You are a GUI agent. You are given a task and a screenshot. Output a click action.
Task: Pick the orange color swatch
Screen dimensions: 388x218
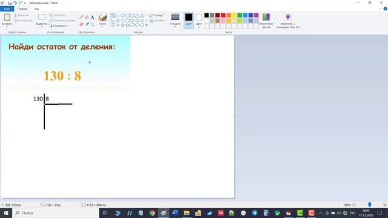tap(229, 15)
